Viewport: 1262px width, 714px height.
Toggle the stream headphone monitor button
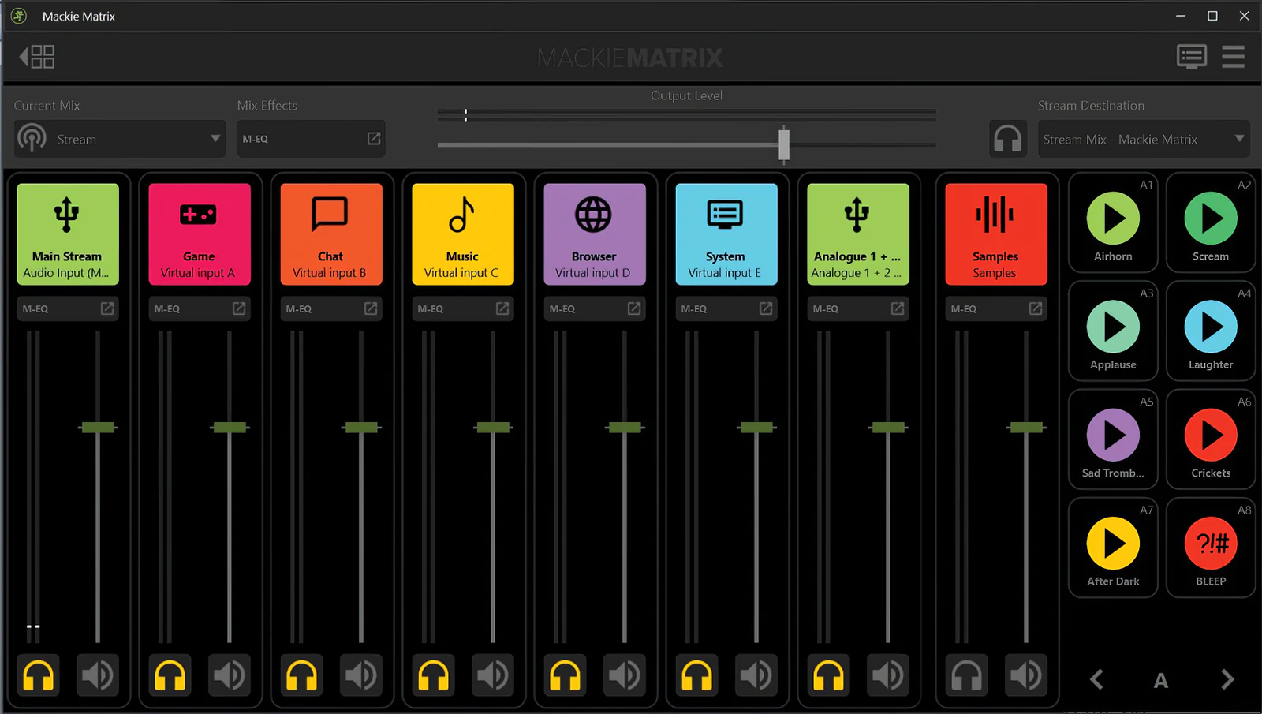(1008, 139)
